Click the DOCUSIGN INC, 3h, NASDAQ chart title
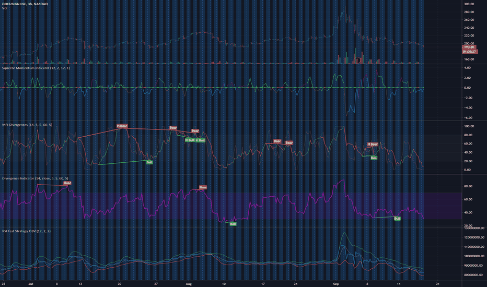This screenshot has height=287, width=487. [25, 4]
